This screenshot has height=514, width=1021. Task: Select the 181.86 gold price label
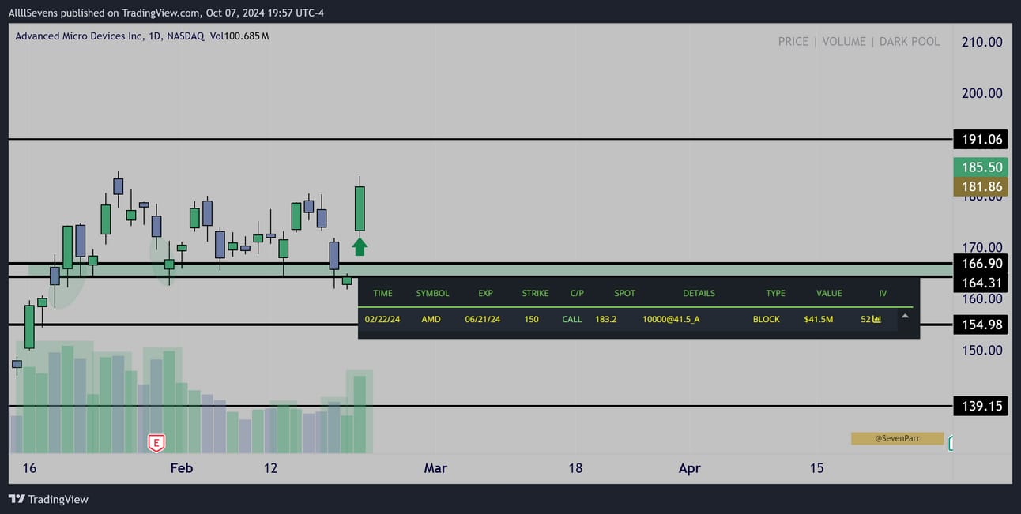[981, 187]
